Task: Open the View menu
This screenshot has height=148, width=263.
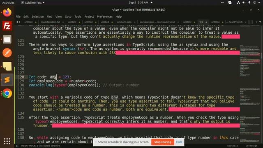Action: [x=58, y=16]
